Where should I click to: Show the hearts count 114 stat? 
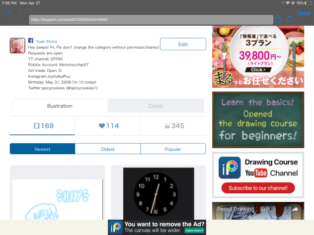(108, 126)
